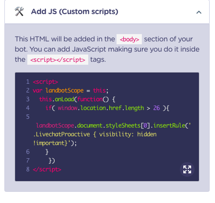This screenshot has height=203, width=215.
Task: Click line number 5 in the gutter
Action: tap(28, 117)
